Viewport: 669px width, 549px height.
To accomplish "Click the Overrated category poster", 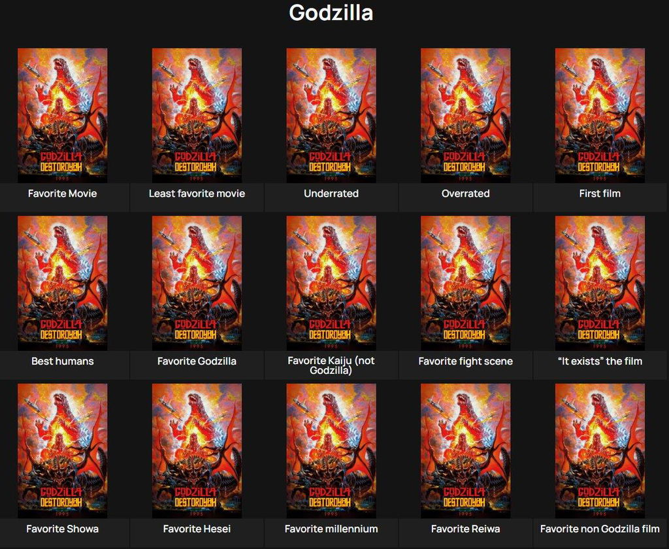I will click(x=465, y=115).
